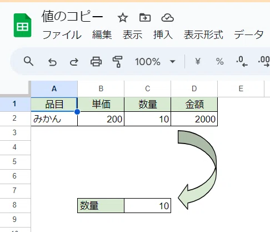The width and height of the screenshot is (270, 232).
Task: Click header cell 数量 in row 1
Action: coord(148,104)
